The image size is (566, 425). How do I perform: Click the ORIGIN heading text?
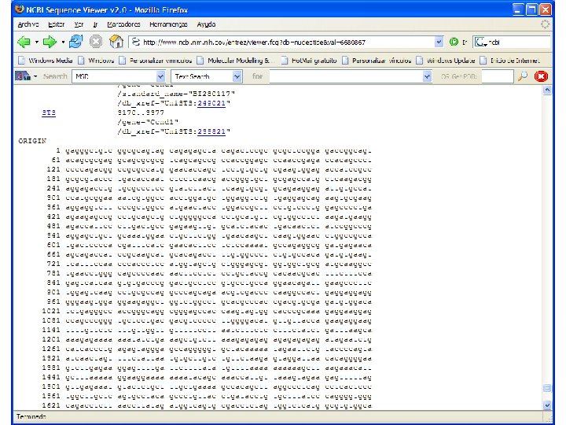32,141
